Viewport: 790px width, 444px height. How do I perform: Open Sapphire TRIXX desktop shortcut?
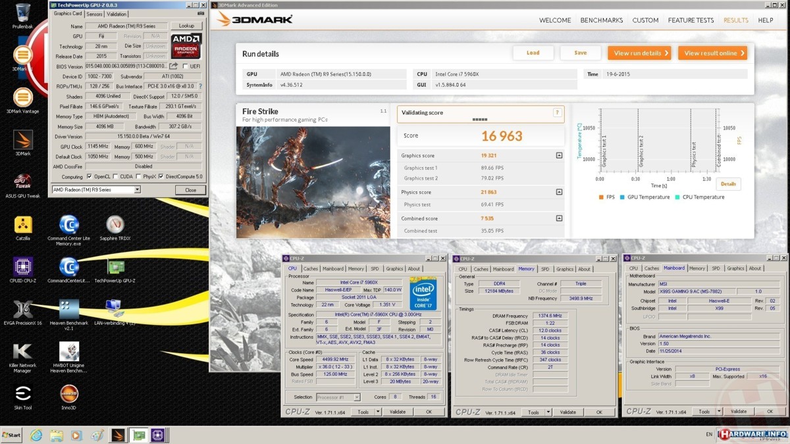point(115,225)
